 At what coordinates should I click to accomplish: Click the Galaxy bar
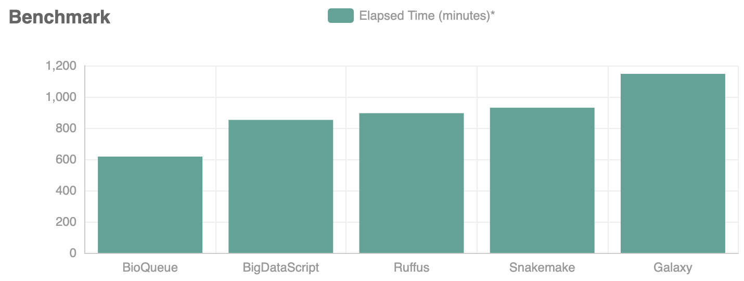(x=673, y=164)
